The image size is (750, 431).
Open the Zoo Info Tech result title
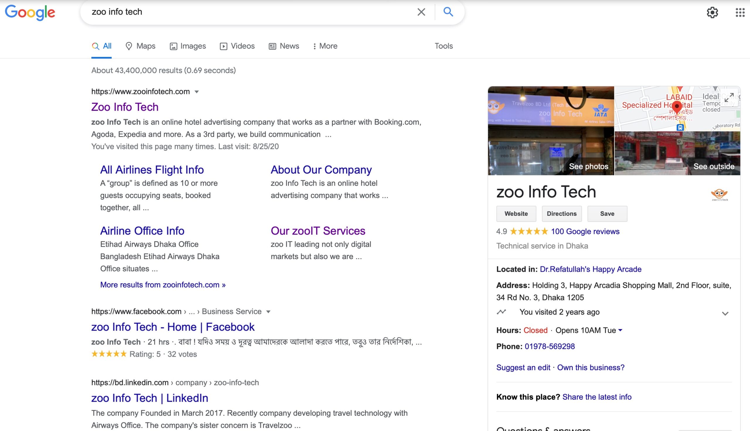click(x=125, y=107)
